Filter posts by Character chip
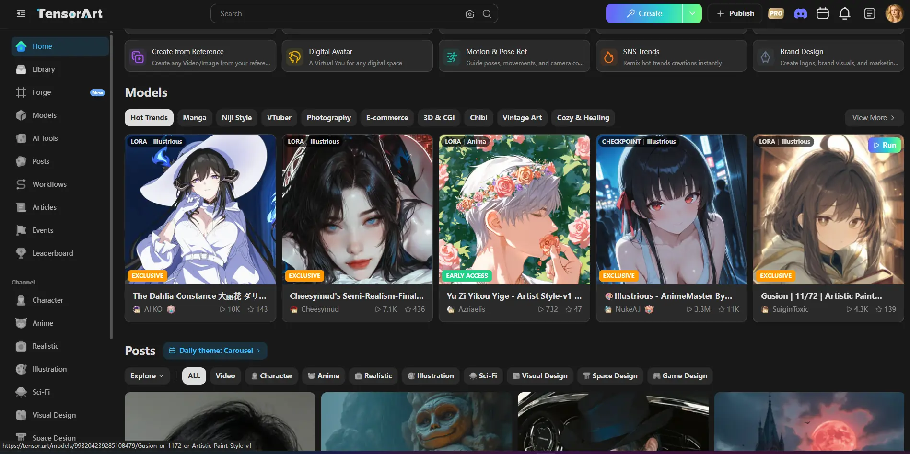The height and width of the screenshot is (454, 910). [x=272, y=376]
